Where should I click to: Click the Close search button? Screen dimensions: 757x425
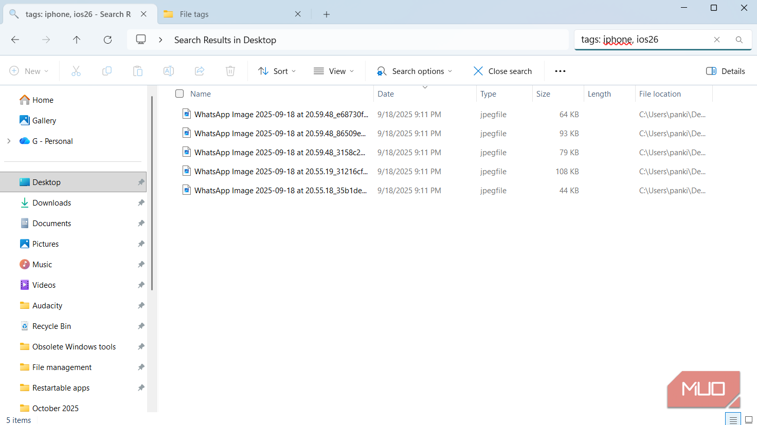502,71
